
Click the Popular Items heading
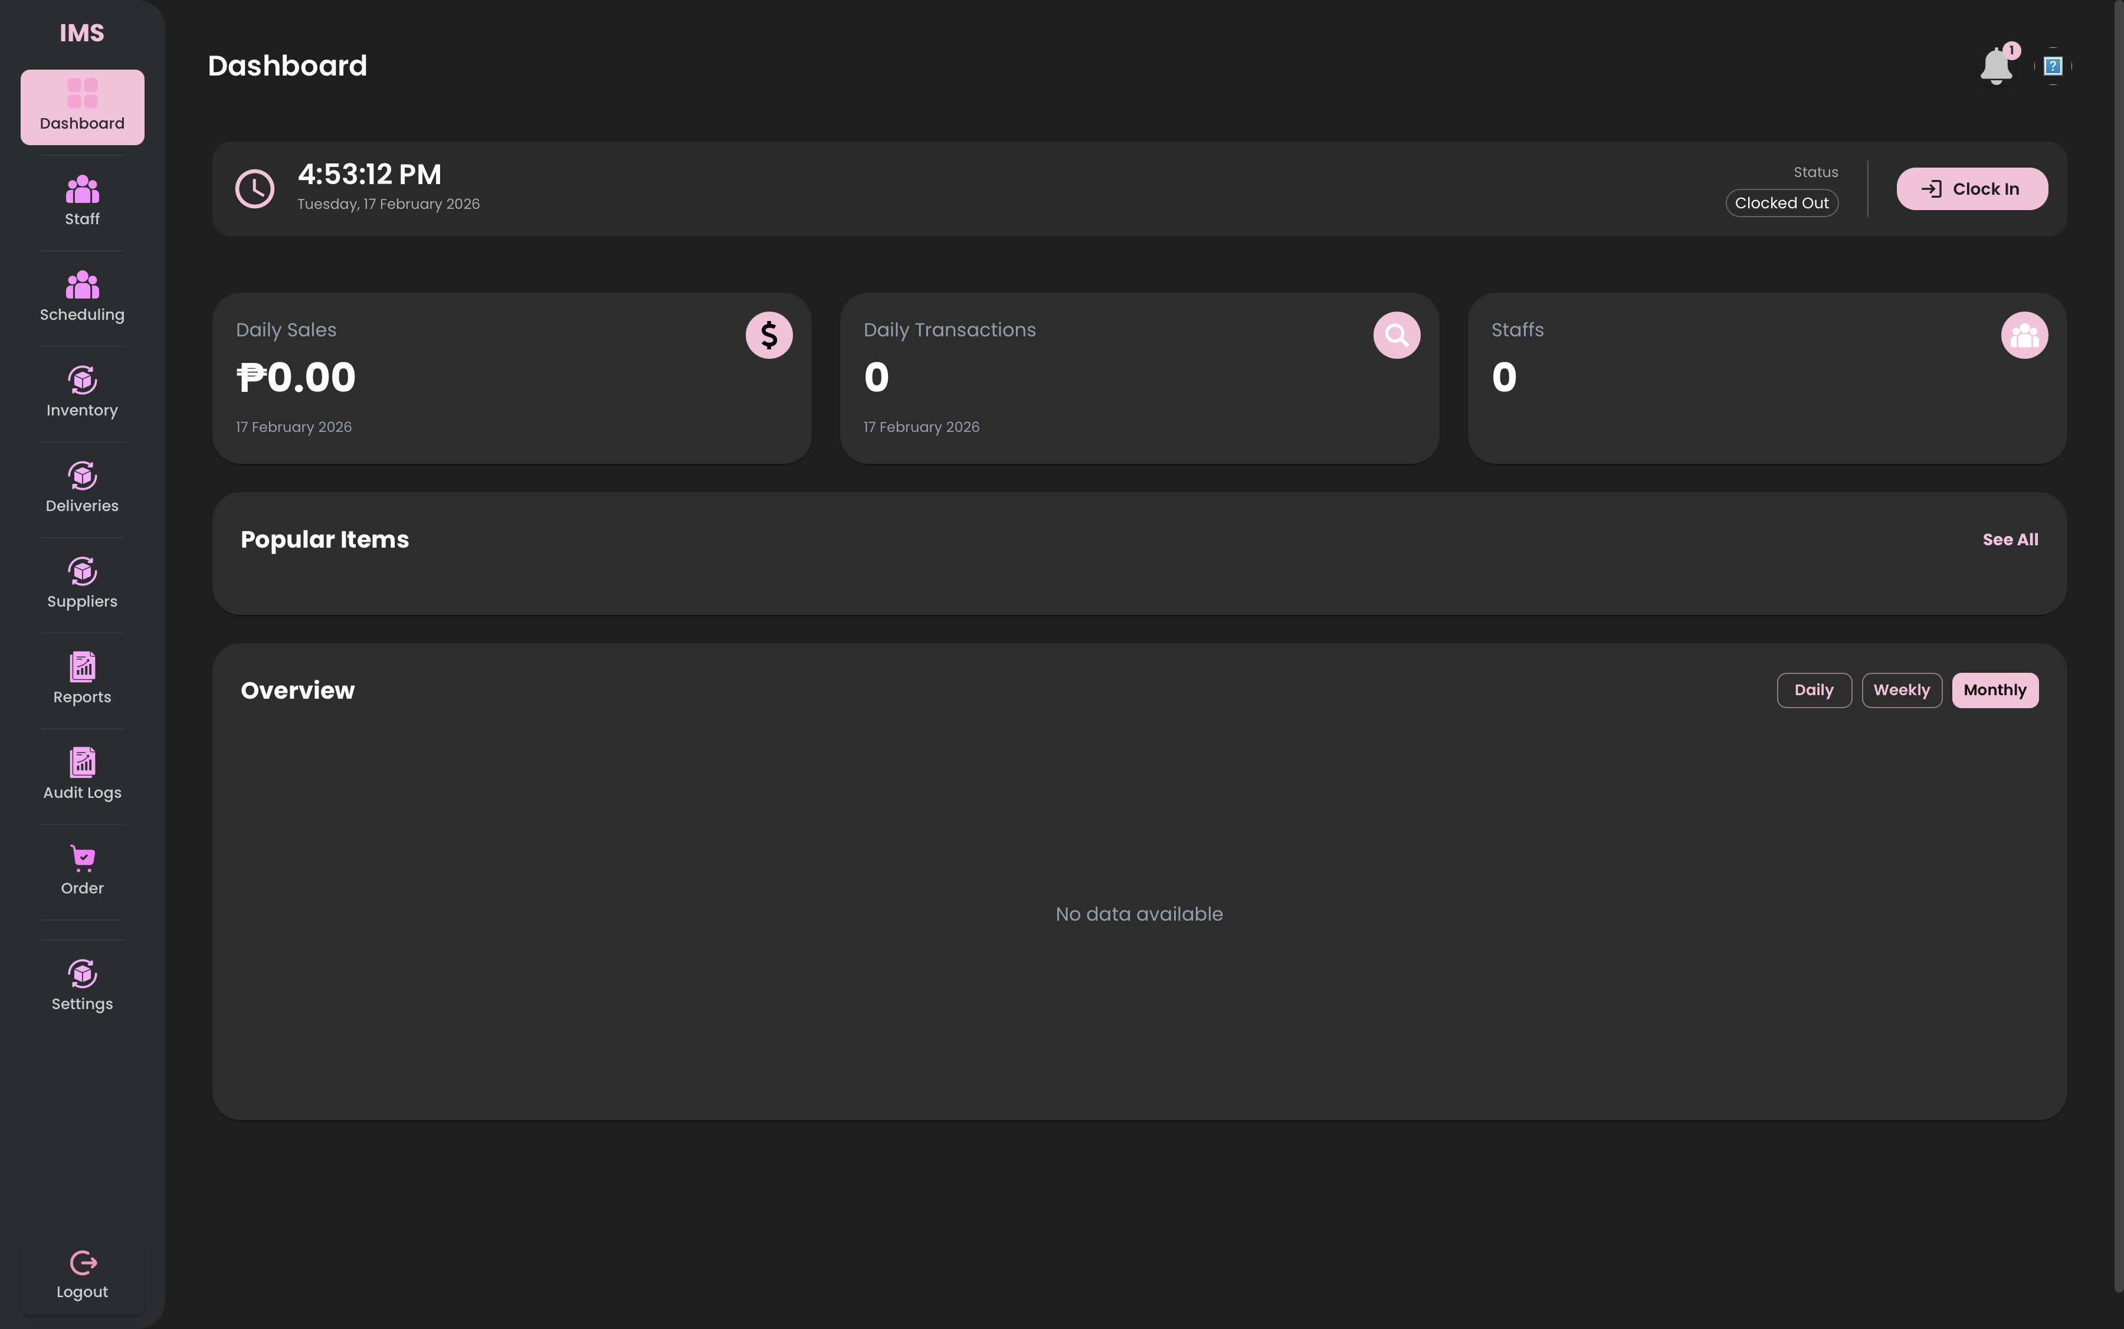324,540
